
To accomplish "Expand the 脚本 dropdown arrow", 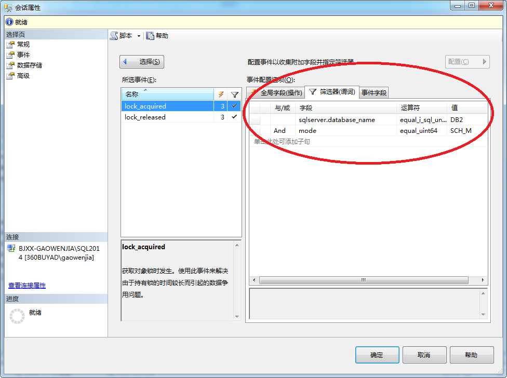I will click(x=139, y=36).
